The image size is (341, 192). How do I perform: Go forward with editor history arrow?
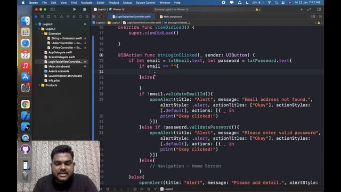pyautogui.click(x=104, y=17)
